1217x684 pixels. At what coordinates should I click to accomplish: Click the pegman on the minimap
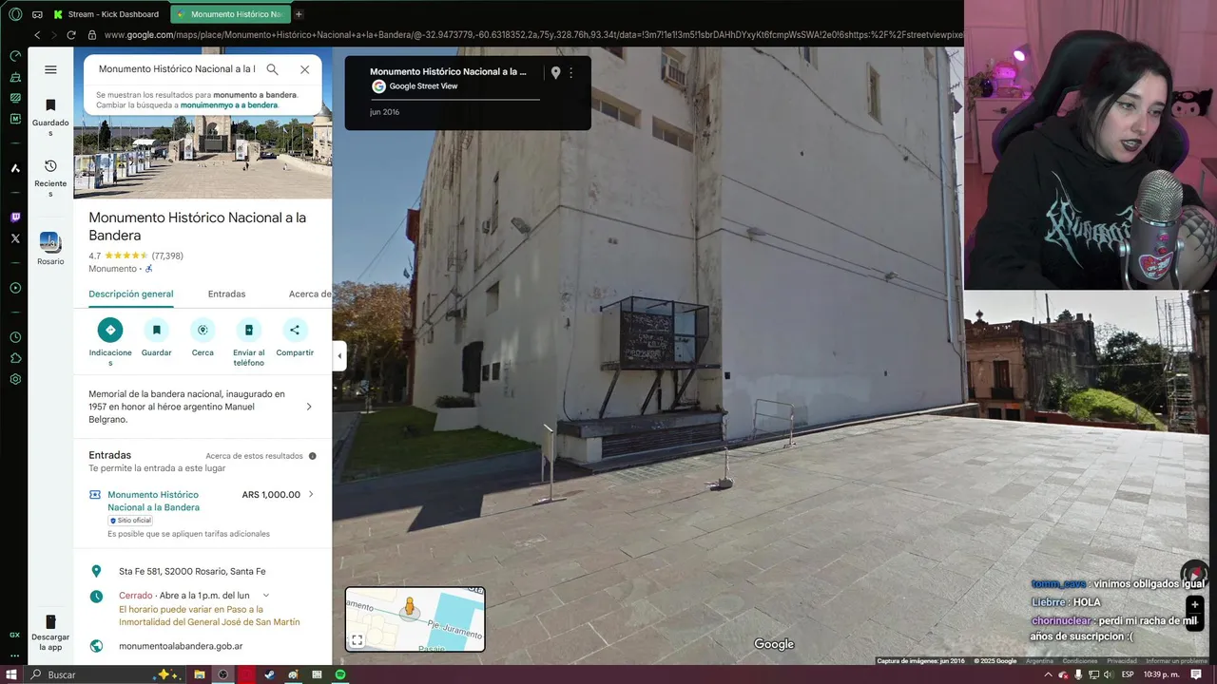tap(410, 607)
